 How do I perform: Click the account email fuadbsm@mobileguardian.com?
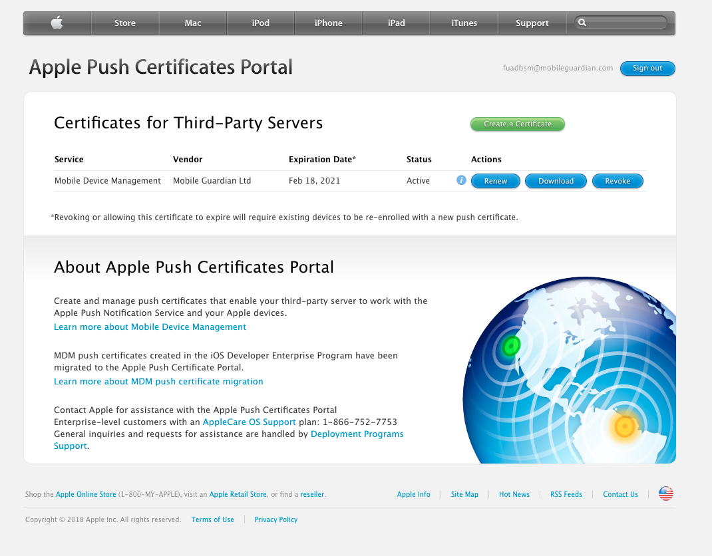pos(558,68)
